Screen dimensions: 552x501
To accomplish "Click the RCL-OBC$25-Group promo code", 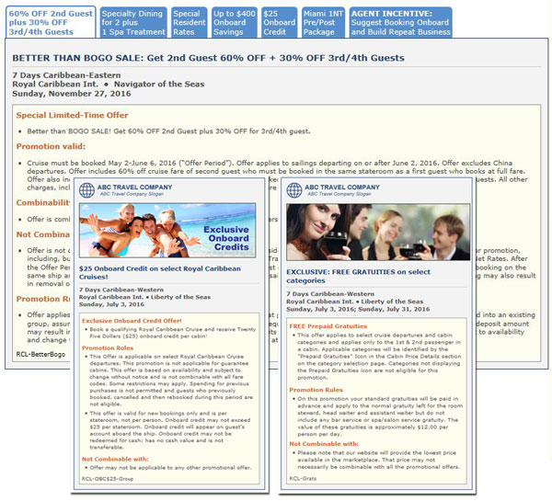I will click(108, 479).
